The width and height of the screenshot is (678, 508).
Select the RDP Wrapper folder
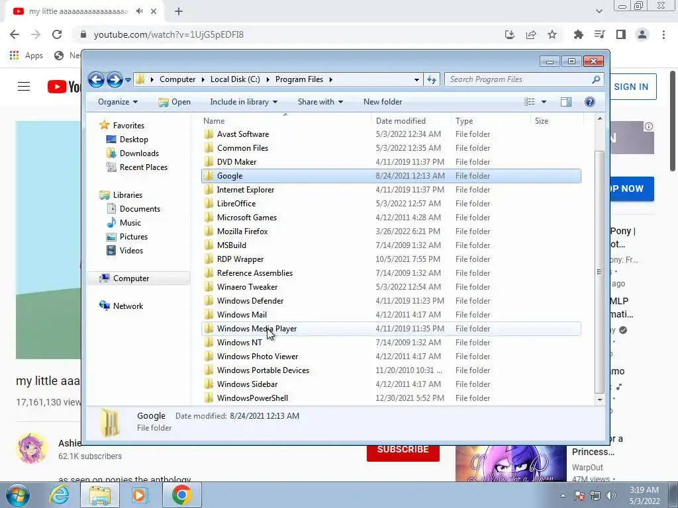(391, 259)
